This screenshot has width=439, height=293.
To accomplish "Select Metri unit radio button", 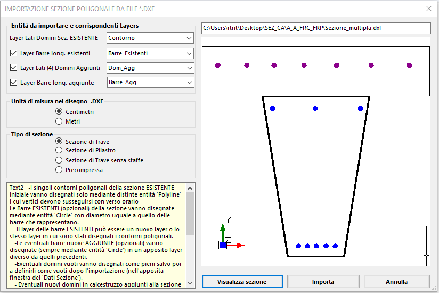I will coord(59,121).
